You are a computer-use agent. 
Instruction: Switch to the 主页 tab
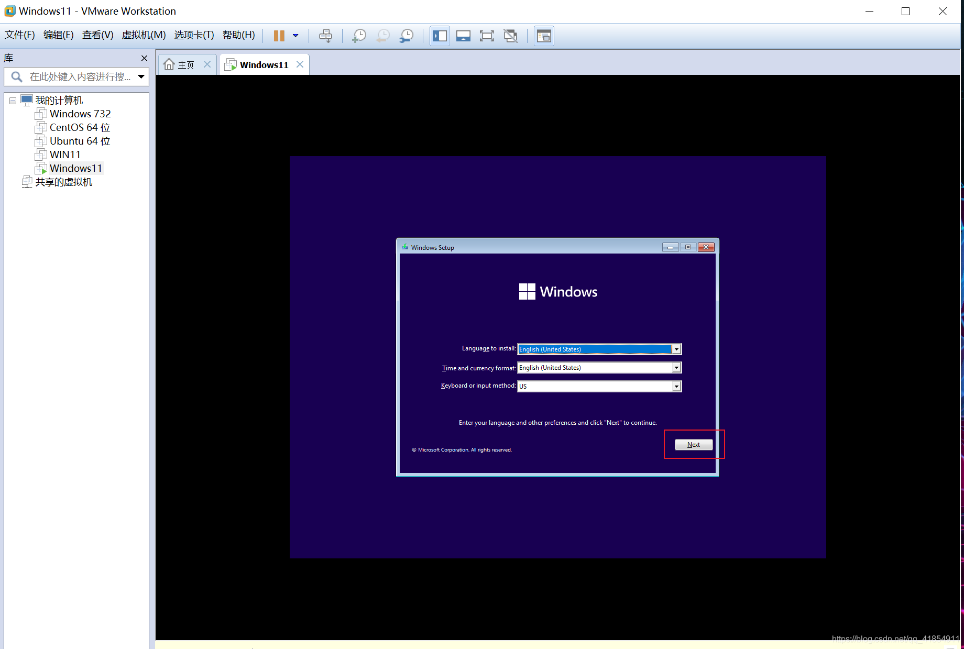click(186, 65)
